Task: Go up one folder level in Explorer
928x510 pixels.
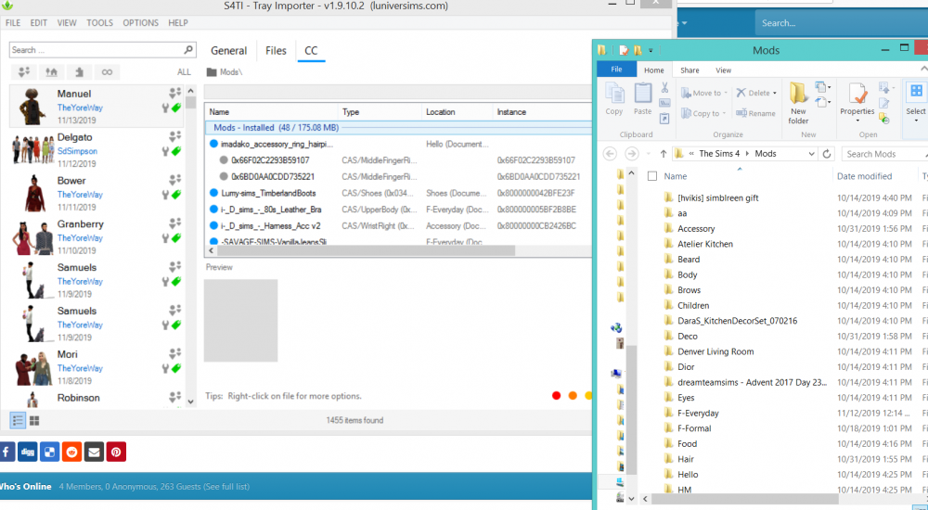Action: (x=663, y=154)
